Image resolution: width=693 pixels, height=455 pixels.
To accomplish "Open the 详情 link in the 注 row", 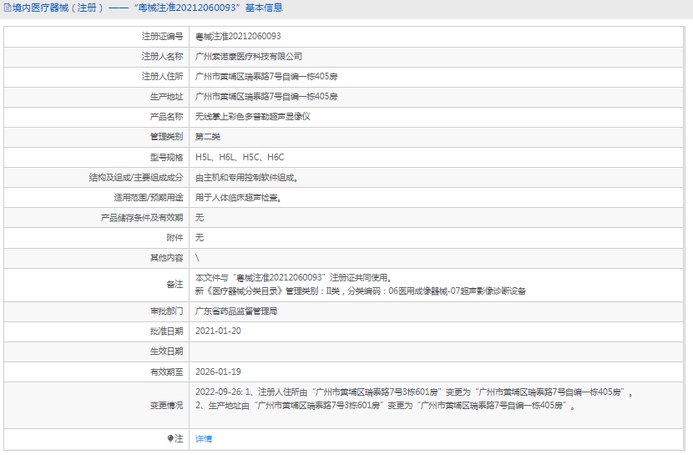I will tap(203, 438).
